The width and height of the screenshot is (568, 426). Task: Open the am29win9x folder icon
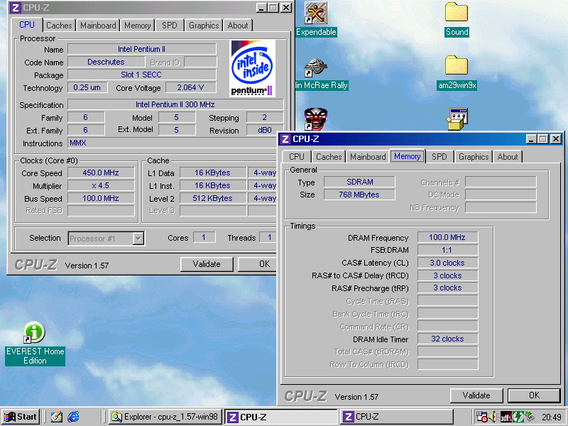tap(457, 65)
